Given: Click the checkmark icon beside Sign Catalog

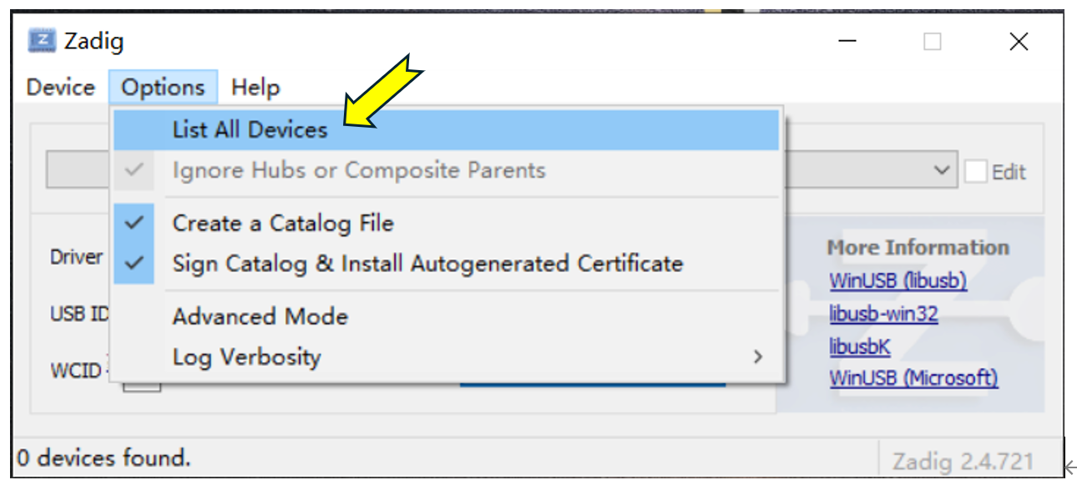Looking at the screenshot, I should click(x=134, y=264).
